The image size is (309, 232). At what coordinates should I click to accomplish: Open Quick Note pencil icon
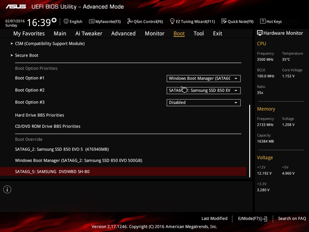click(224, 21)
